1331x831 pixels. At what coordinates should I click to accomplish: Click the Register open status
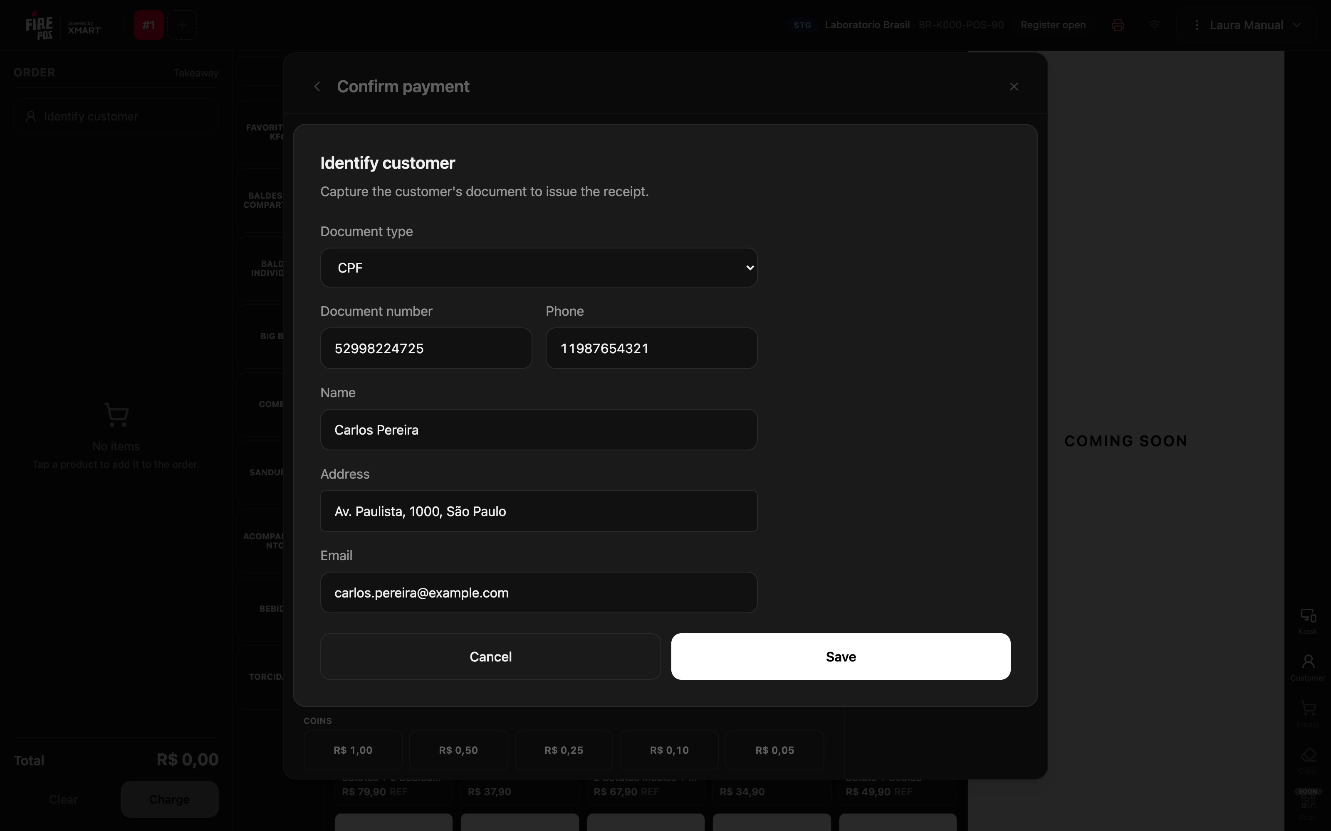(x=1053, y=25)
